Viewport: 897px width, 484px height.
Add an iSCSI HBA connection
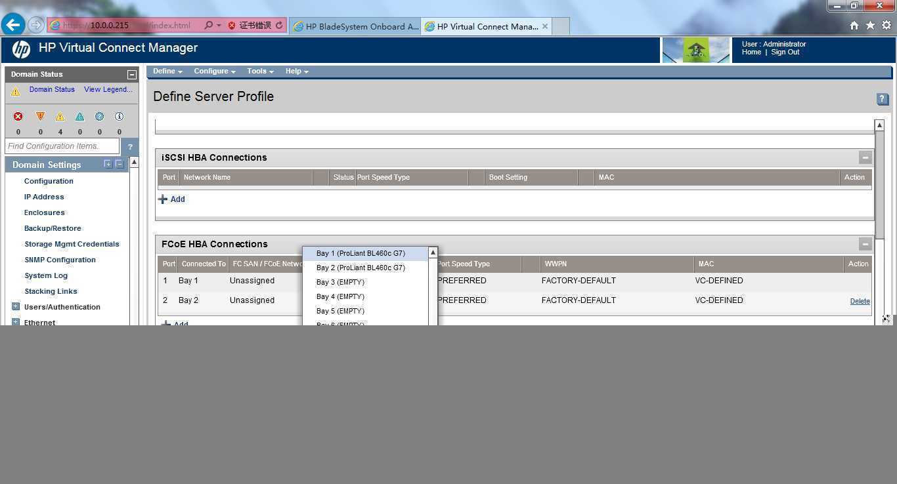172,199
